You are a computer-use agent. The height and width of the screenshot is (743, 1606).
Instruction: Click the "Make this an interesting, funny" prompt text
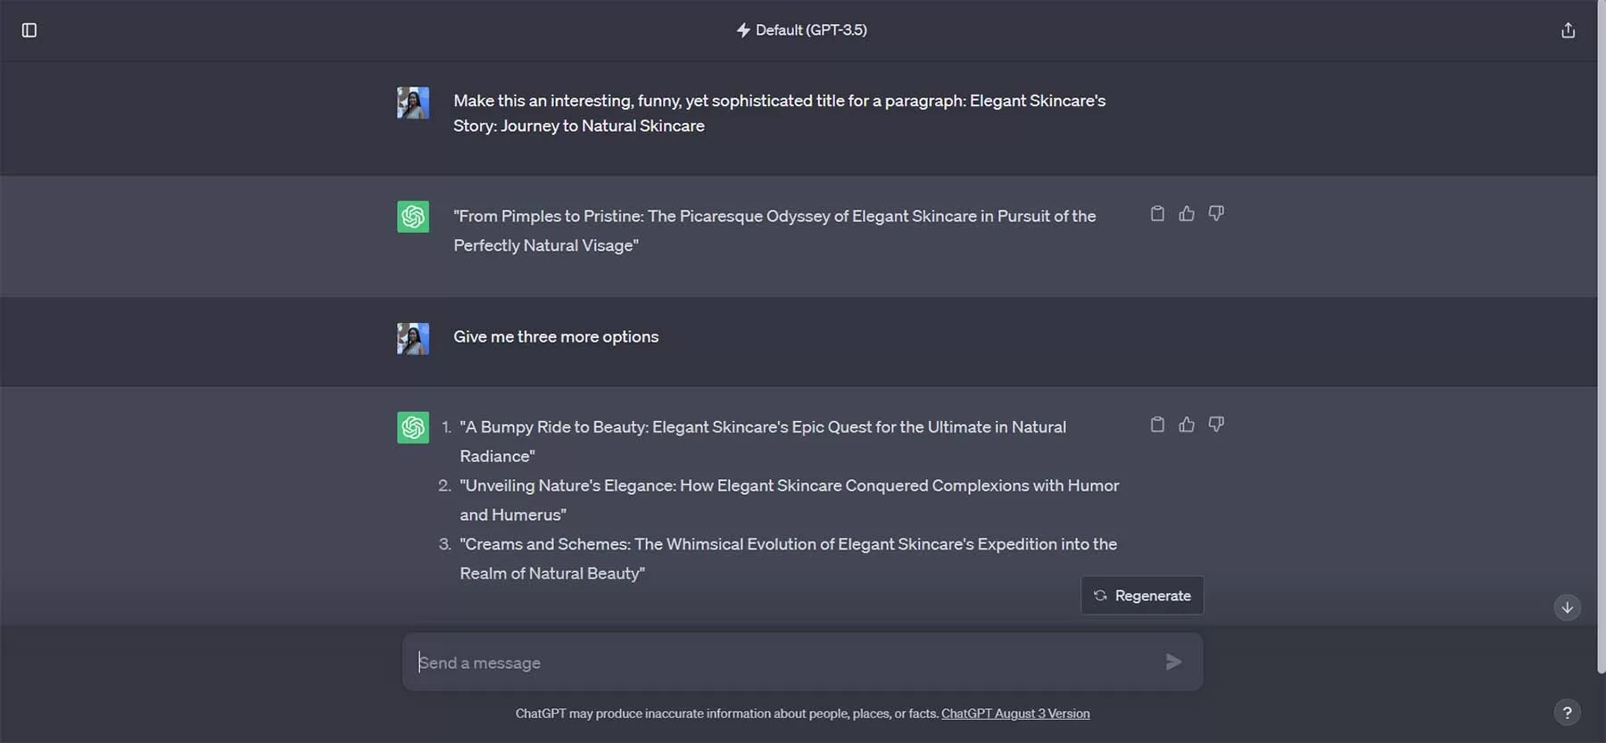click(x=779, y=113)
